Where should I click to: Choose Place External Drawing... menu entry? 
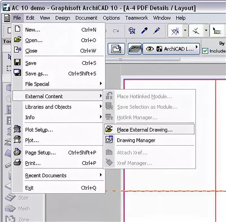click(x=149, y=129)
